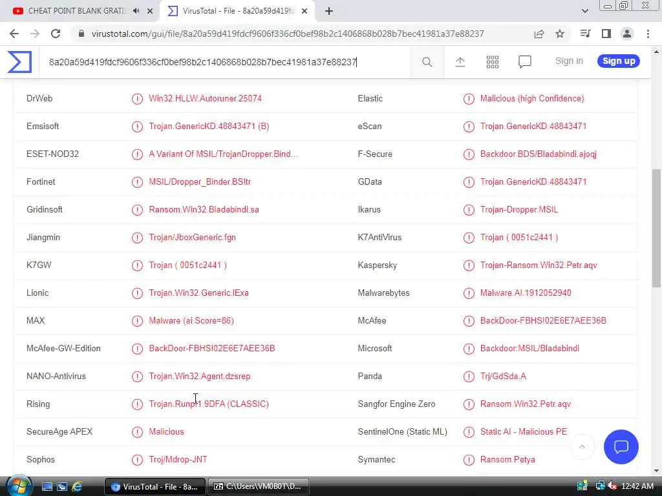Open the media control icon
This screenshot has width=662, height=496.
[585, 34]
